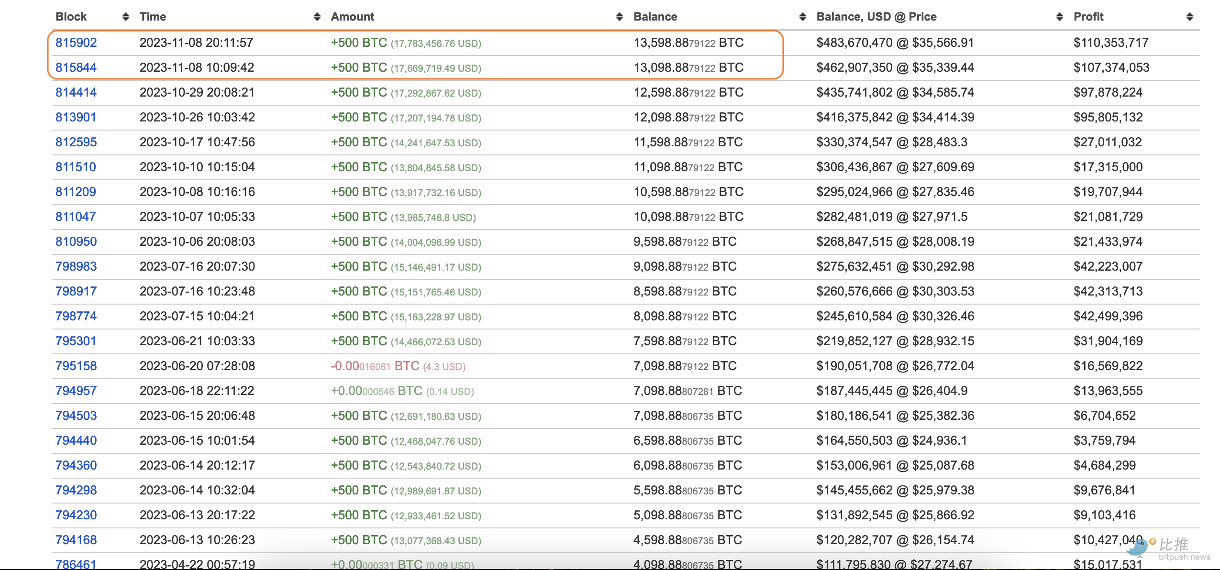This screenshot has width=1220, height=570.
Task: Open block 794168 link
Action: click(x=76, y=540)
